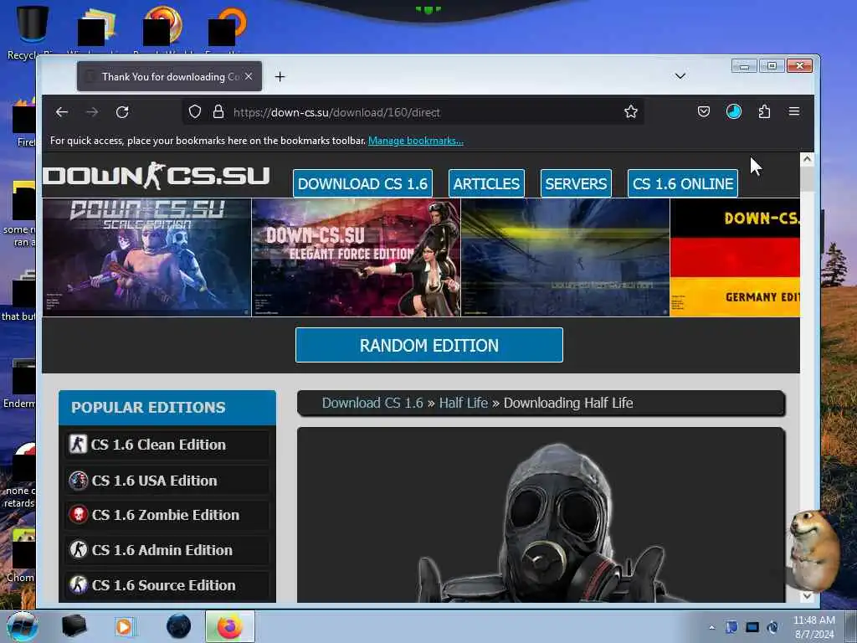Open the DOWNLOAD CS 1.6 menu

coord(362,183)
